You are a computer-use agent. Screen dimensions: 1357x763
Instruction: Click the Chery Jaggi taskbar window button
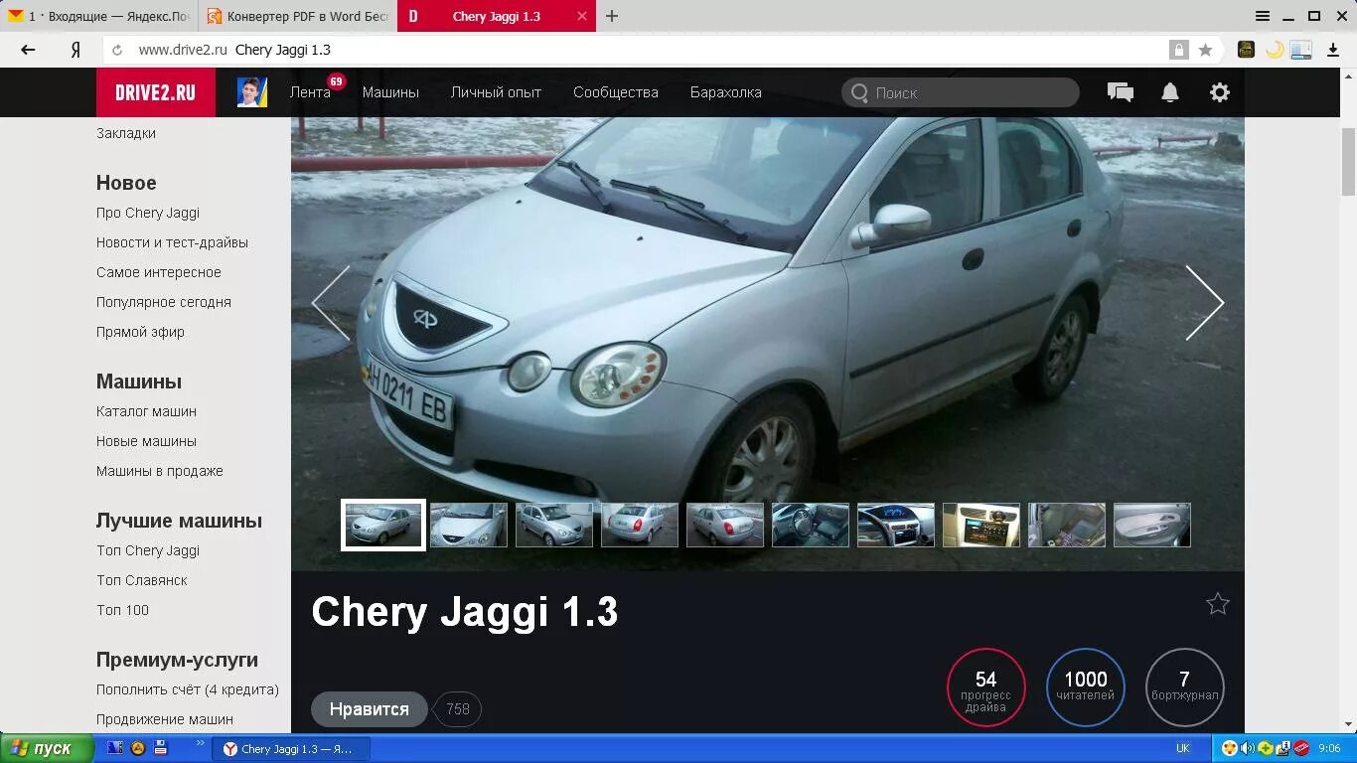click(x=291, y=749)
